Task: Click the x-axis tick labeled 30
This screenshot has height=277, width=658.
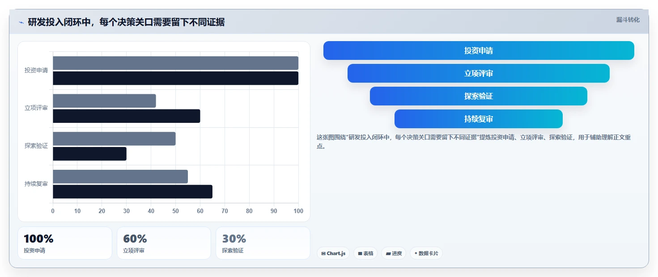Action: (x=127, y=211)
